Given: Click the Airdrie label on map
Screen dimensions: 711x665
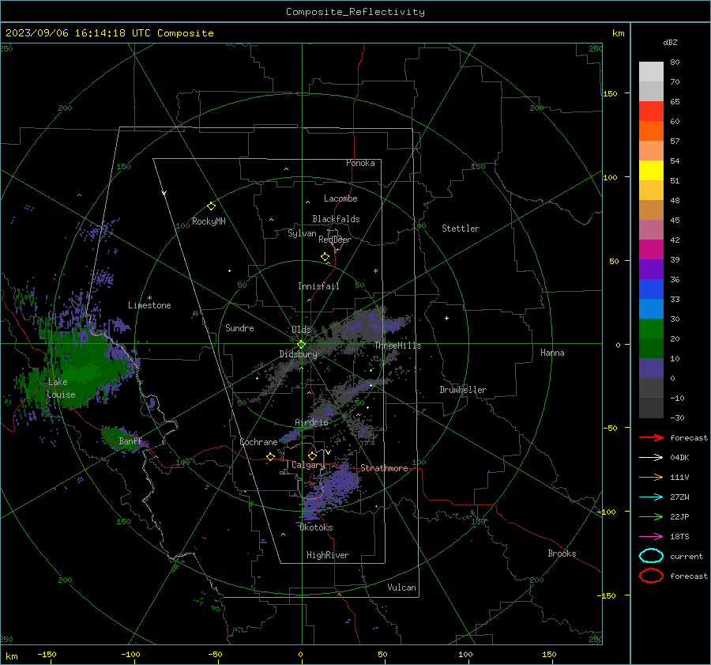Looking at the screenshot, I should click(311, 422).
